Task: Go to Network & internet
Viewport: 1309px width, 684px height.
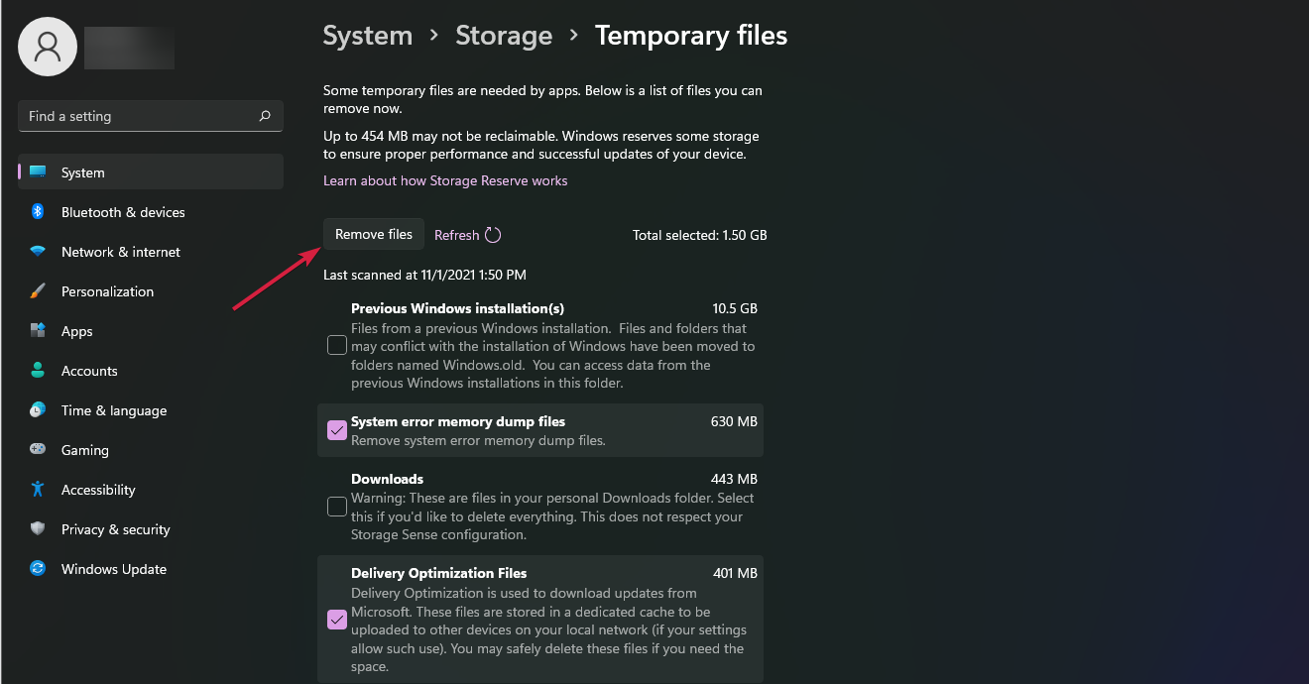Action: (151, 252)
